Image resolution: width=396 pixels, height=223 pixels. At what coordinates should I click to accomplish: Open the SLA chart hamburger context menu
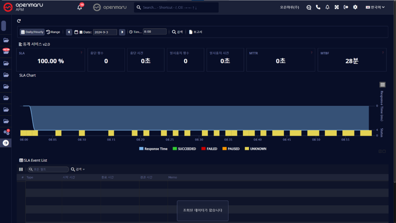[382, 85]
